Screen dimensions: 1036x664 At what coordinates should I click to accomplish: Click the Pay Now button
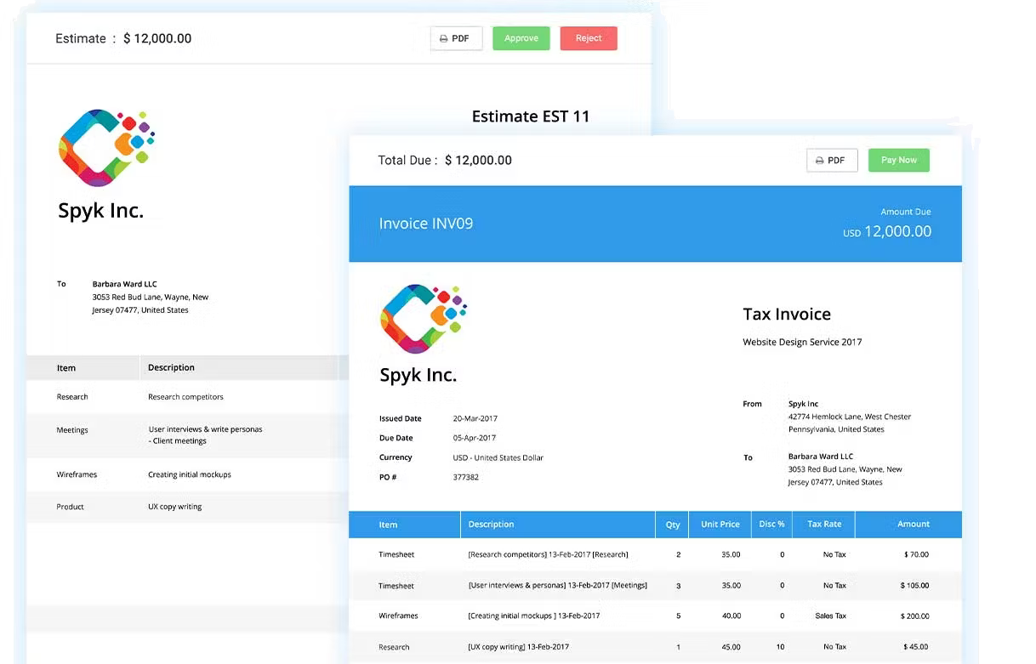tap(898, 160)
